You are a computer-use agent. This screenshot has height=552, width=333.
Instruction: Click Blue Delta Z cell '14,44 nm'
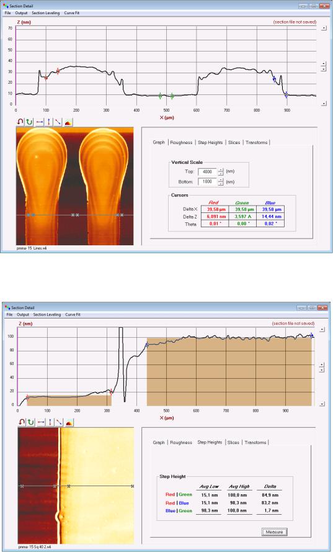click(270, 217)
